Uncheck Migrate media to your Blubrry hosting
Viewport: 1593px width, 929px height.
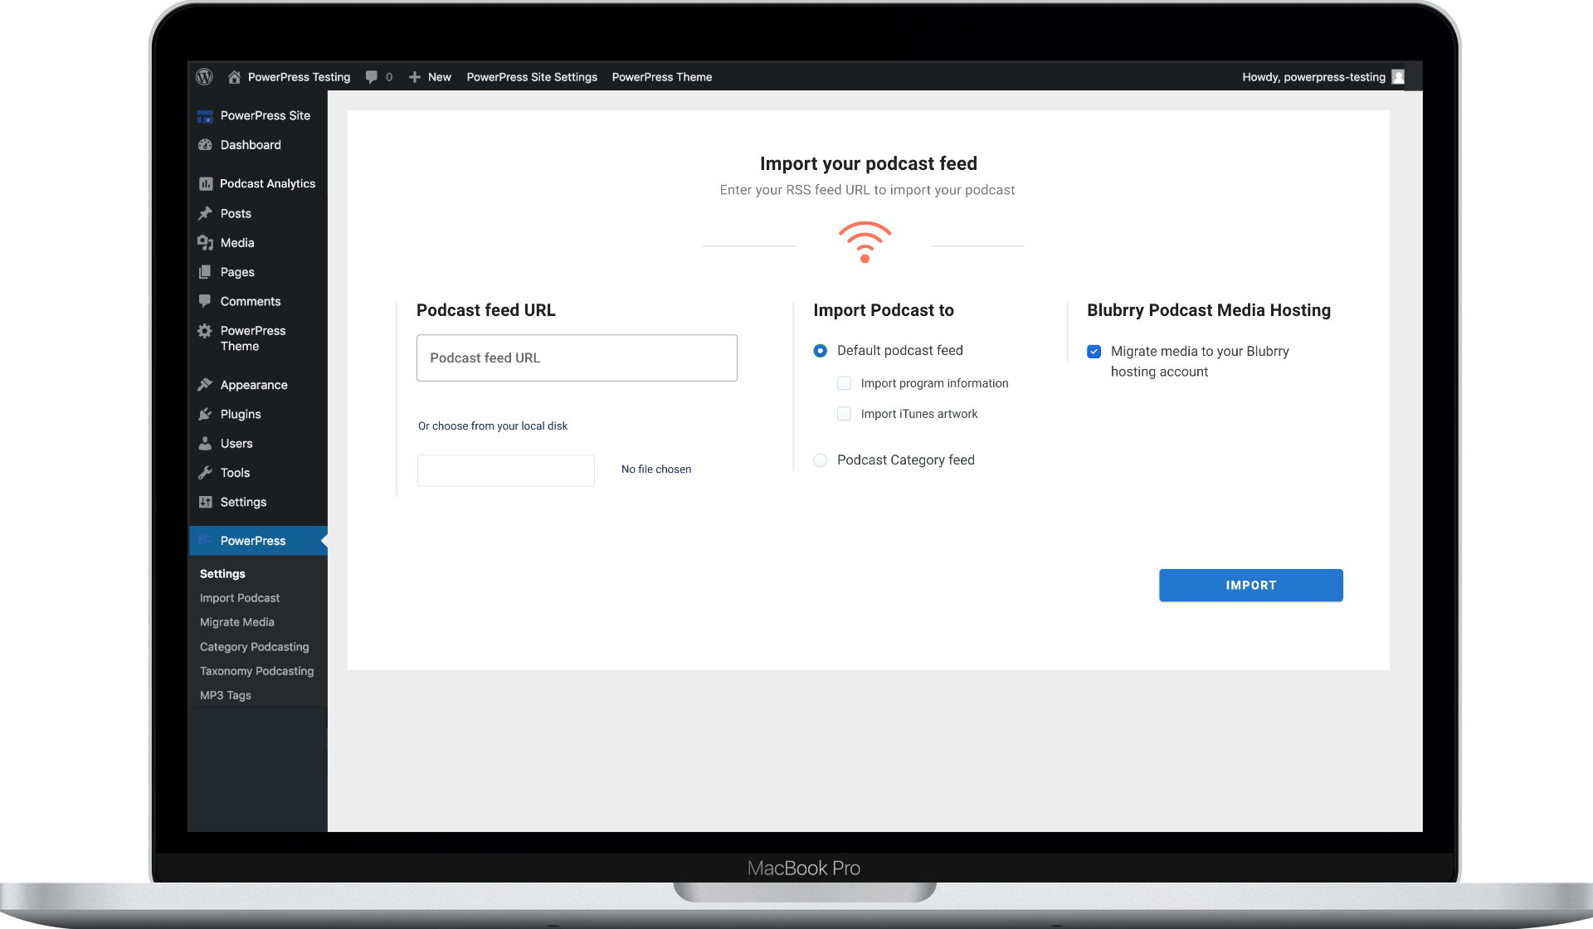(1094, 352)
